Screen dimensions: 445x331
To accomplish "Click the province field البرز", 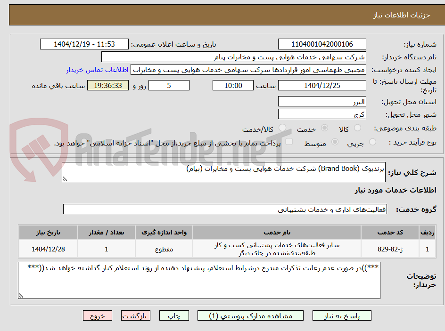I will coord(322,101).
